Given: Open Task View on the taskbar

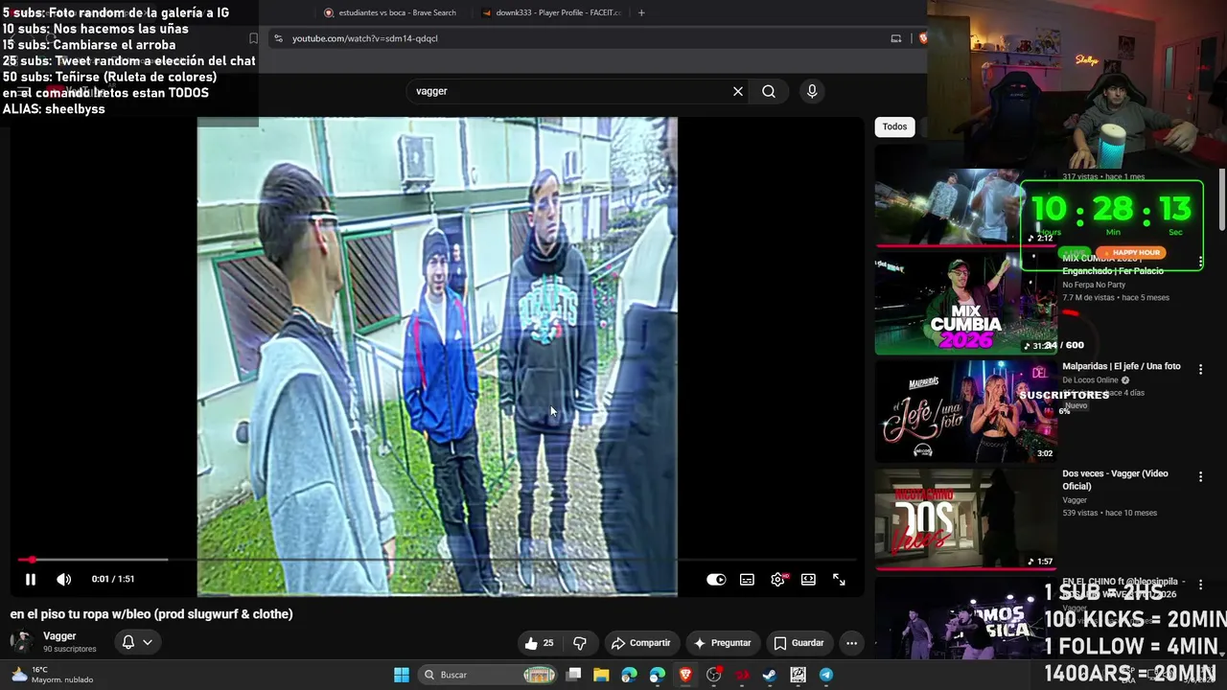Looking at the screenshot, I should 573,675.
